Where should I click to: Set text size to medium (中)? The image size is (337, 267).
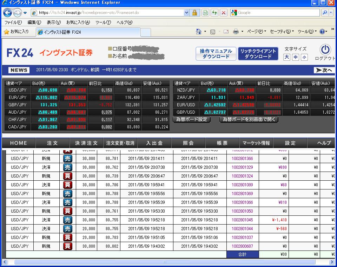coord(295,57)
